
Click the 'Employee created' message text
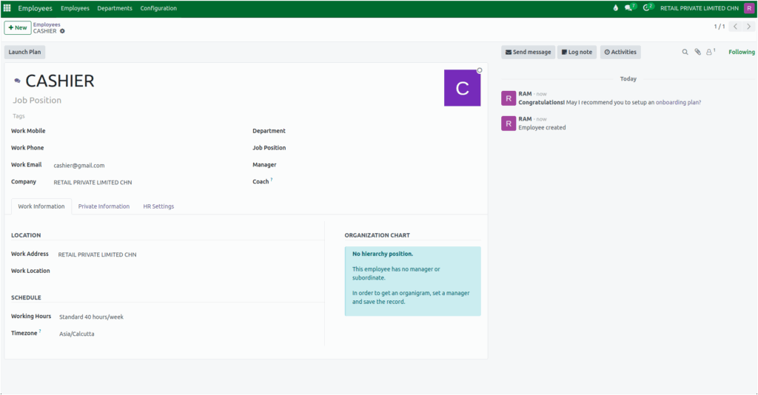pyautogui.click(x=542, y=127)
